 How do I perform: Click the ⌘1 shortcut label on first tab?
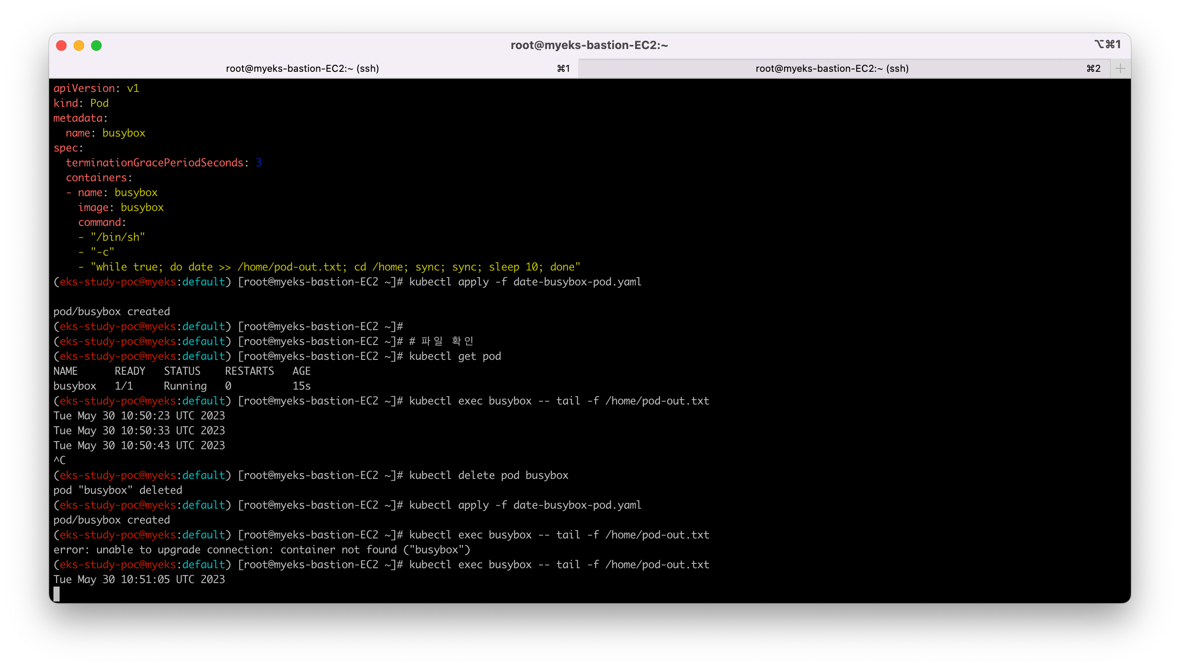tap(563, 68)
